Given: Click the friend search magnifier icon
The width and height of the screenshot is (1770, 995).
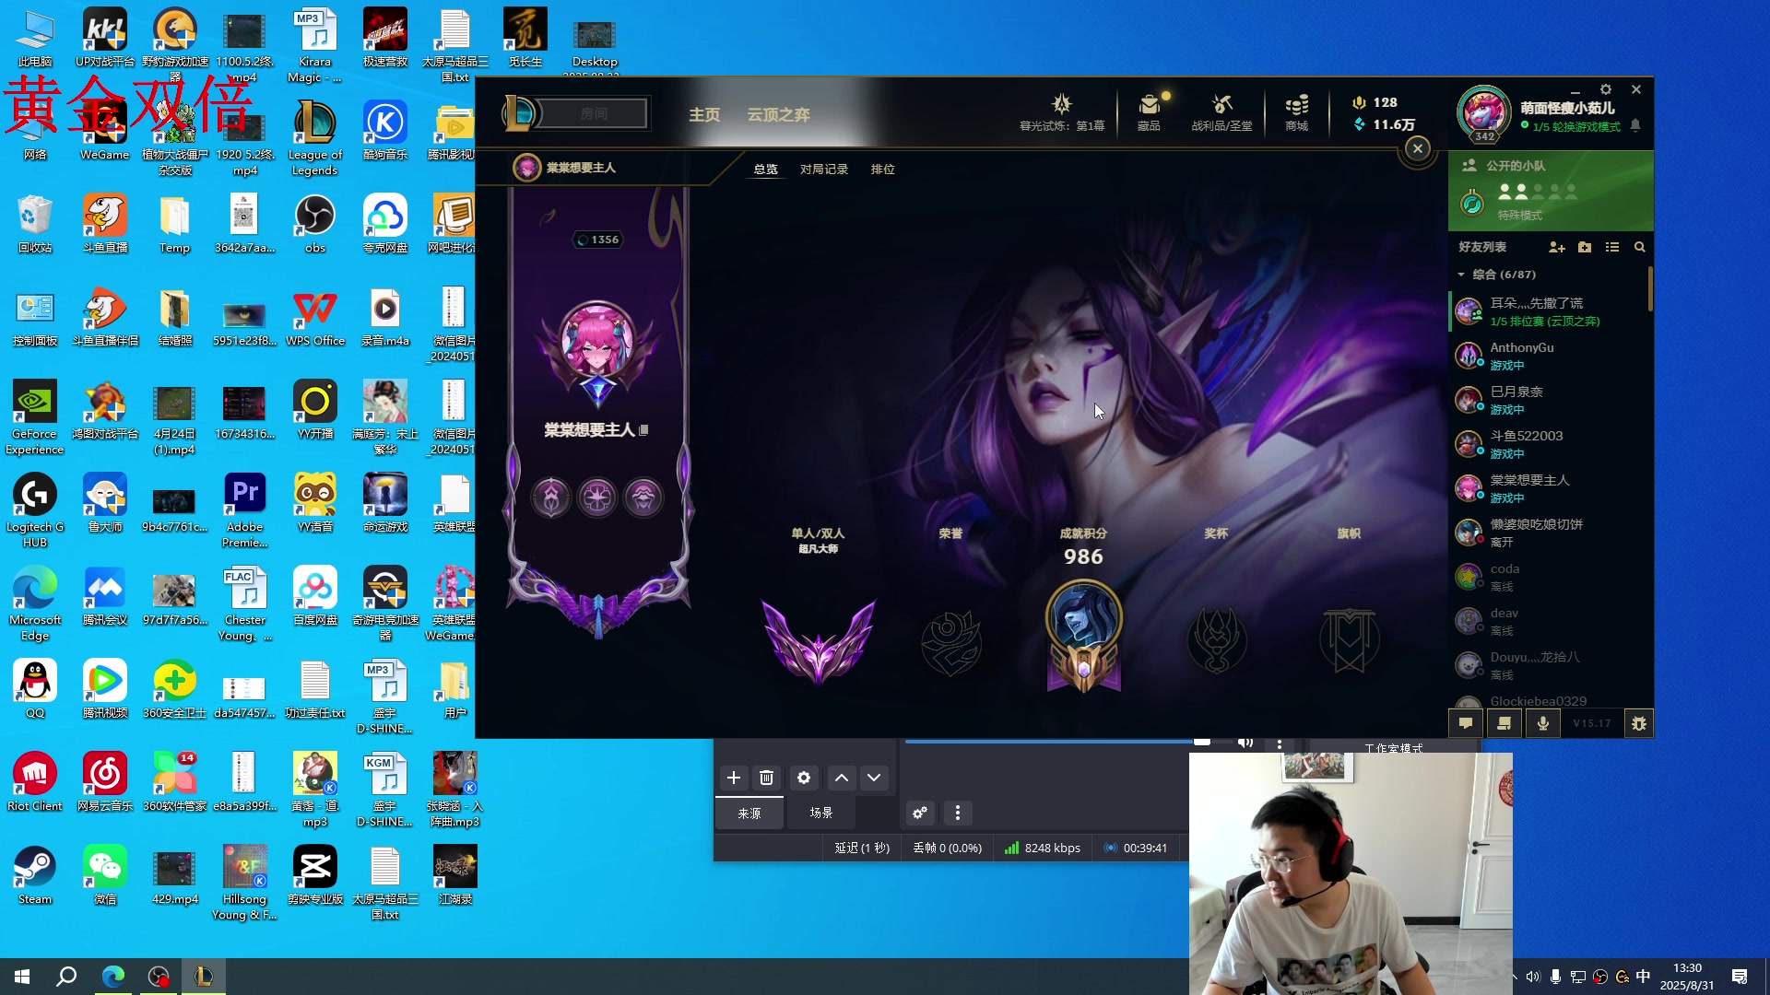Looking at the screenshot, I should tap(1640, 247).
